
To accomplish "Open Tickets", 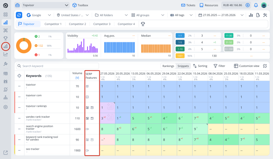I will coord(188,5).
